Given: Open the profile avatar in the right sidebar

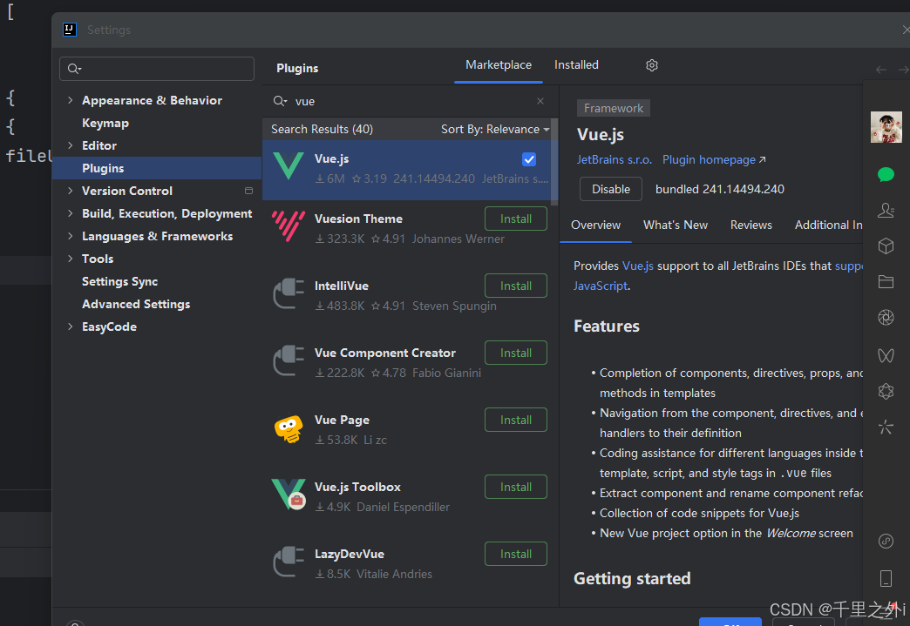Looking at the screenshot, I should pos(886,127).
